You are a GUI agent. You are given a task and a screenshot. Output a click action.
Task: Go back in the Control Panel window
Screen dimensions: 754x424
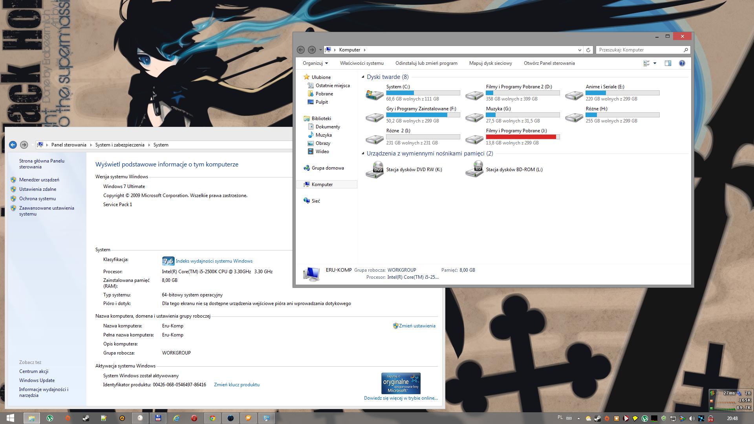click(13, 145)
